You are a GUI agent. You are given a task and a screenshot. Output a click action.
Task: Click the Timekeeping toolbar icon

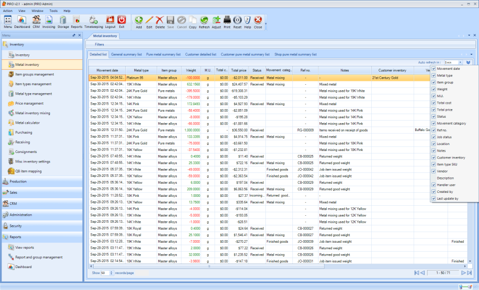[93, 21]
